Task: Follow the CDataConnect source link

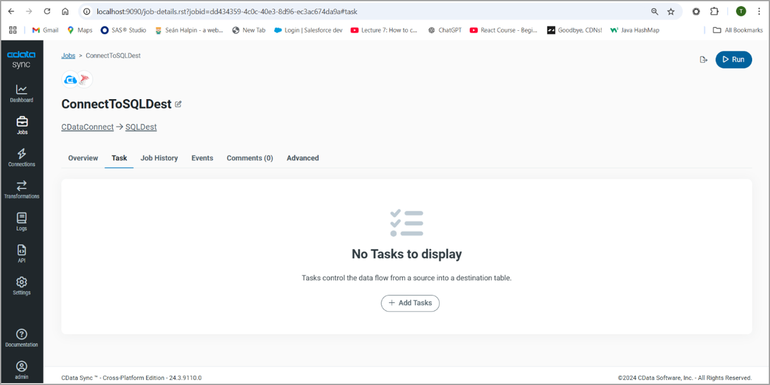Action: click(x=87, y=126)
